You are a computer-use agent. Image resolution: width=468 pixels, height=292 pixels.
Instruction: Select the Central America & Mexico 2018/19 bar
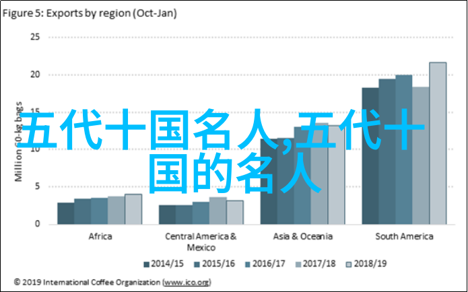tap(235, 213)
